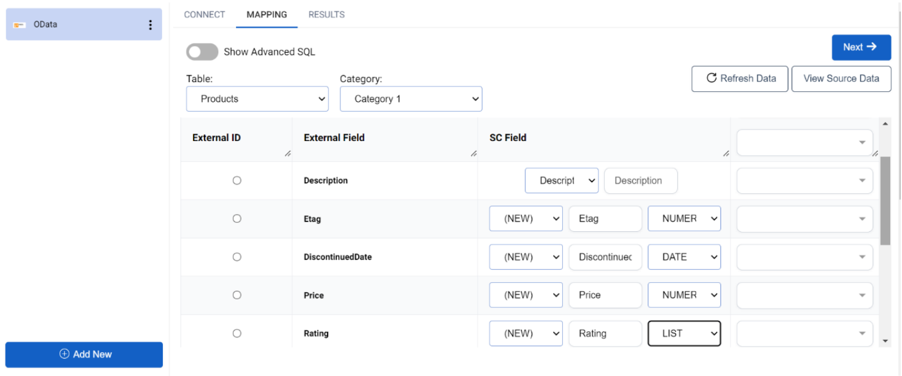Image resolution: width=902 pixels, height=376 pixels.
Task: Open the Category 1 dropdown
Action: (x=410, y=99)
